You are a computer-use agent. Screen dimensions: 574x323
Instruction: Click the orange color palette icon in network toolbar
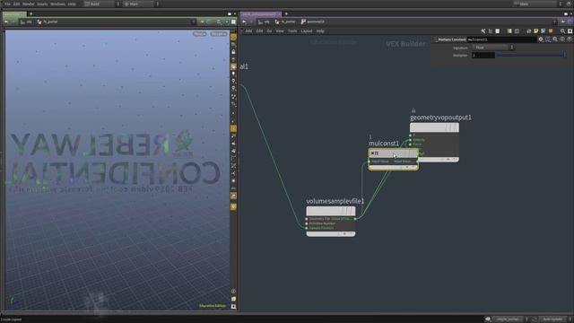click(x=551, y=31)
